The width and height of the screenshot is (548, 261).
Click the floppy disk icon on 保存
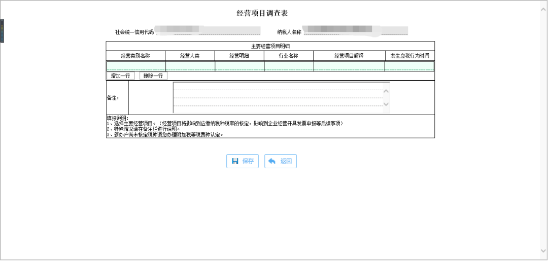(x=235, y=161)
